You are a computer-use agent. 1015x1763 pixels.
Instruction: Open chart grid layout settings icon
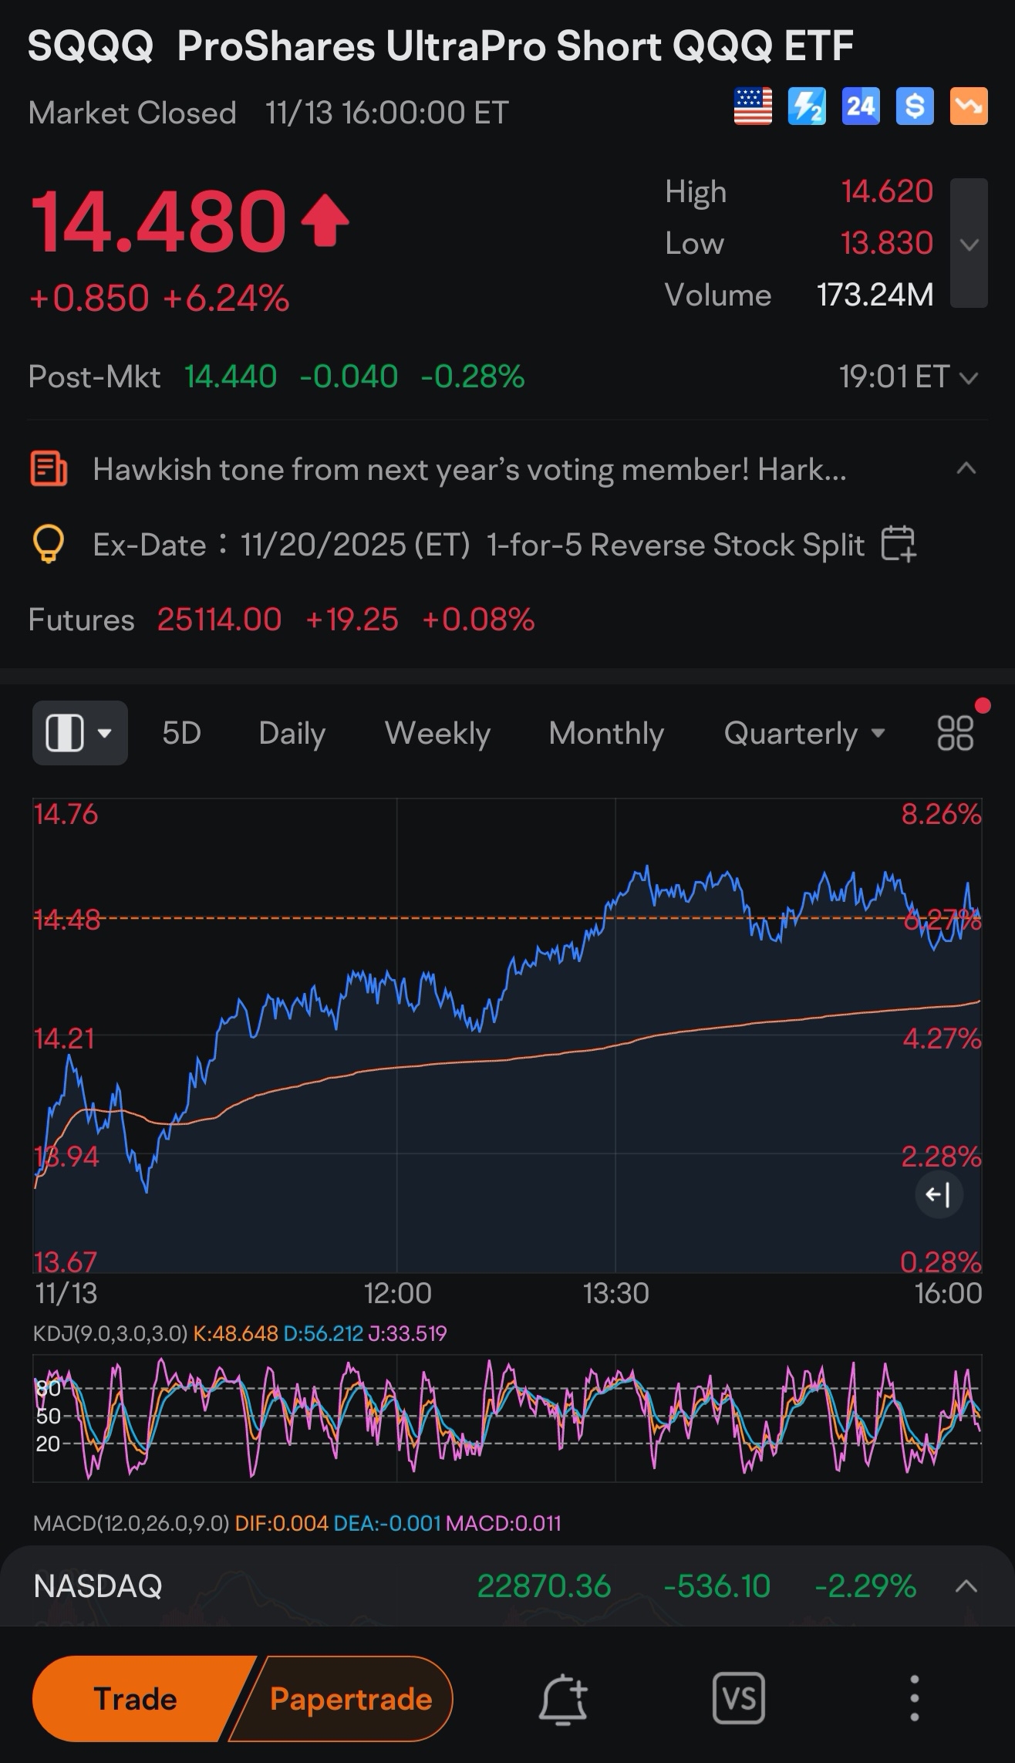pyautogui.click(x=955, y=733)
